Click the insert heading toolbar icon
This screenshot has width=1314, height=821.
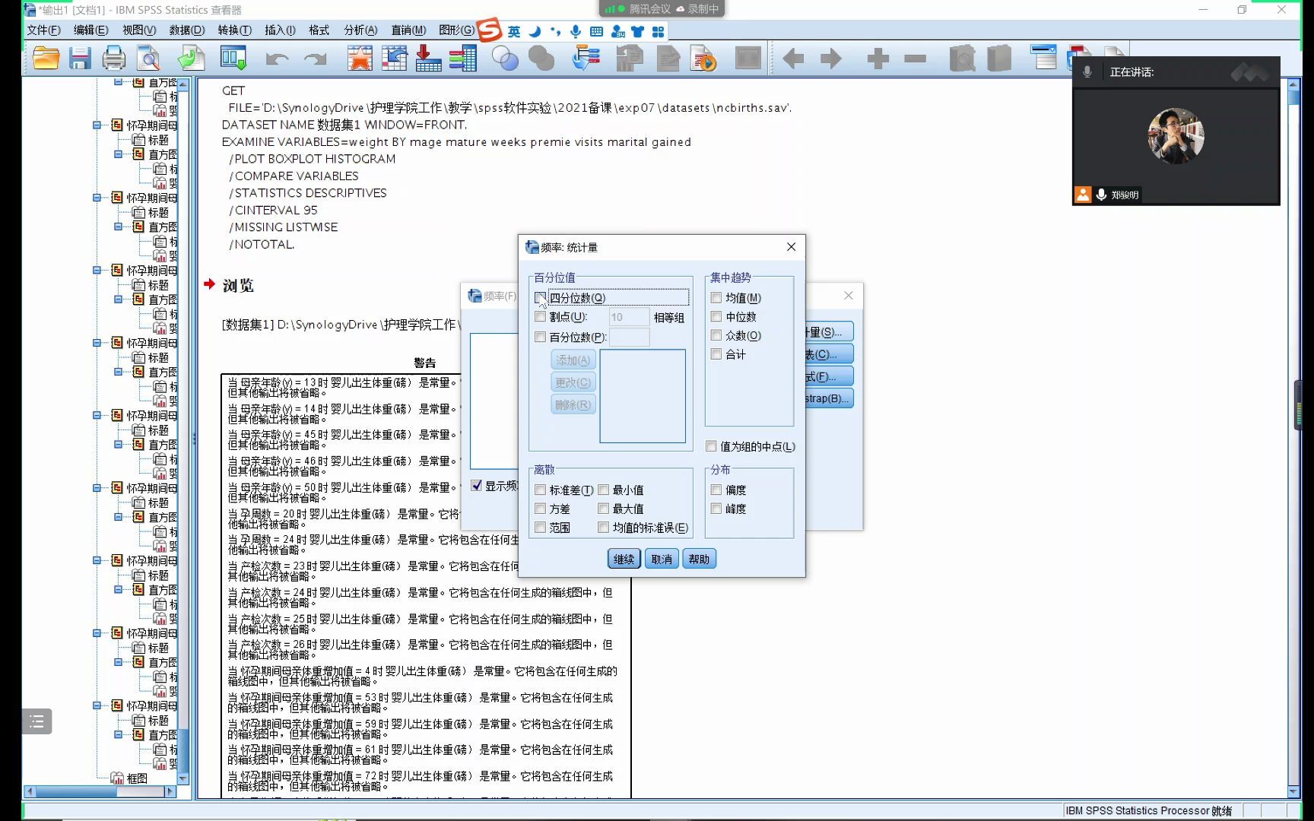(x=1043, y=57)
